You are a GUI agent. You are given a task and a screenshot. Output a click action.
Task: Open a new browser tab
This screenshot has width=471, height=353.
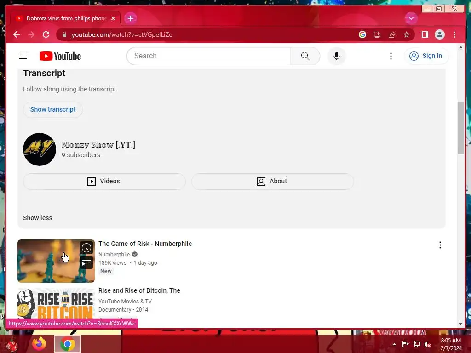click(130, 18)
